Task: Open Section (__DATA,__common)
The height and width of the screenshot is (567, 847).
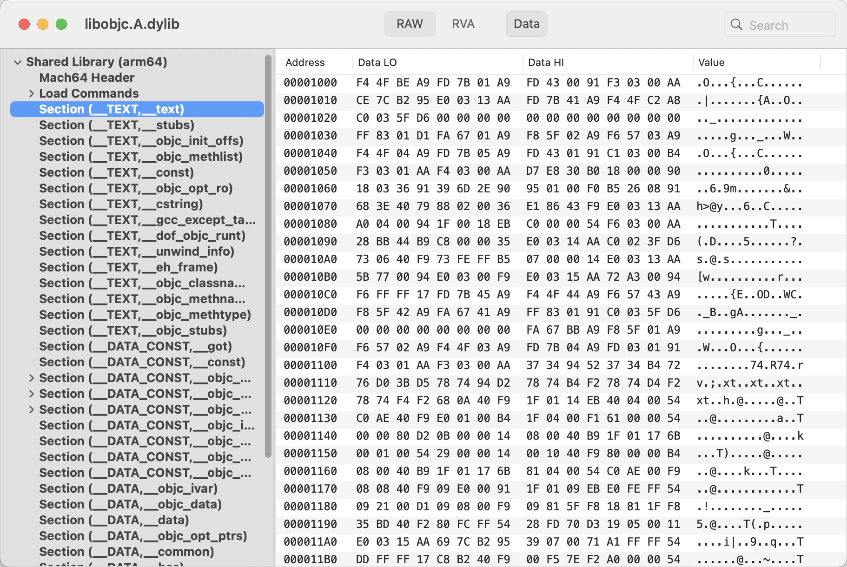Action: tap(126, 552)
